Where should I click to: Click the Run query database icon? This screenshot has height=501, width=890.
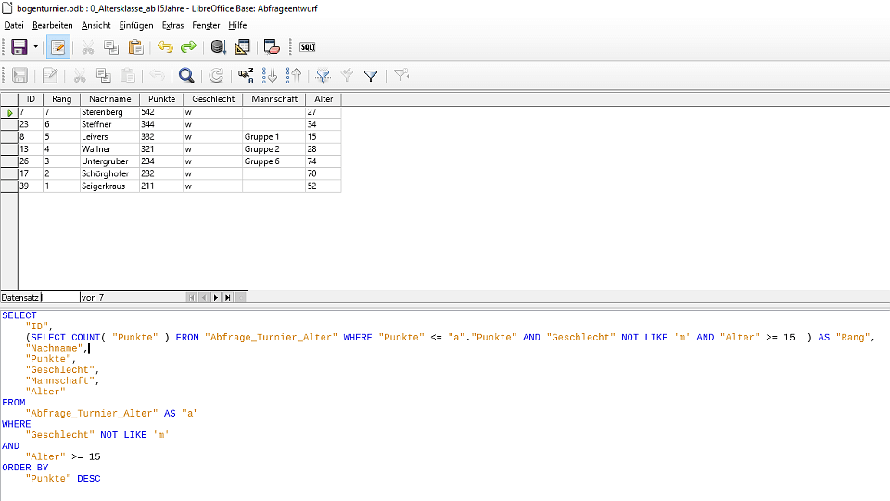(218, 46)
